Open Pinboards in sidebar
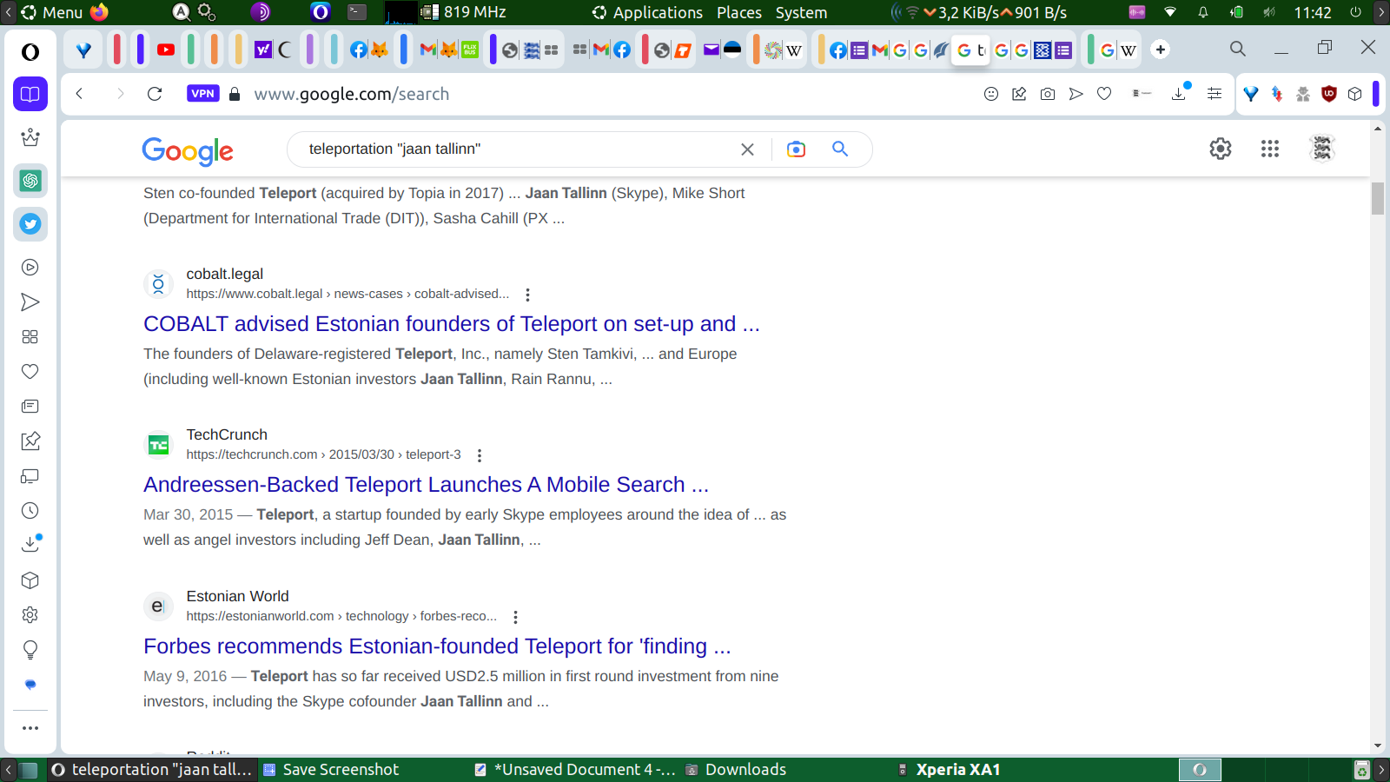This screenshot has height=782, width=1390. 30,441
